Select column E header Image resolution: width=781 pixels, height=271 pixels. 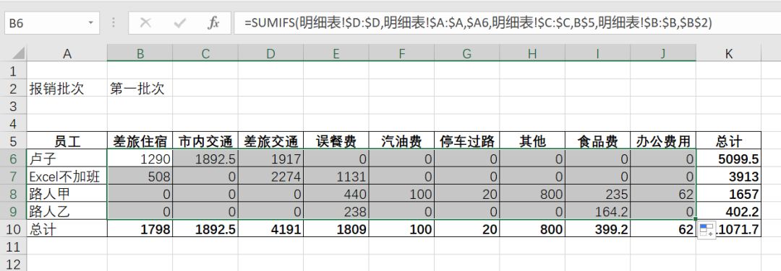336,54
